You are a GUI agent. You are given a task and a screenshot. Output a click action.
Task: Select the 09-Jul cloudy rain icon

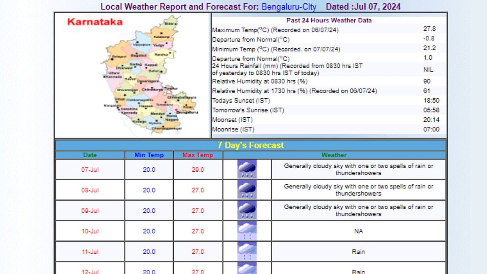[x=248, y=210]
